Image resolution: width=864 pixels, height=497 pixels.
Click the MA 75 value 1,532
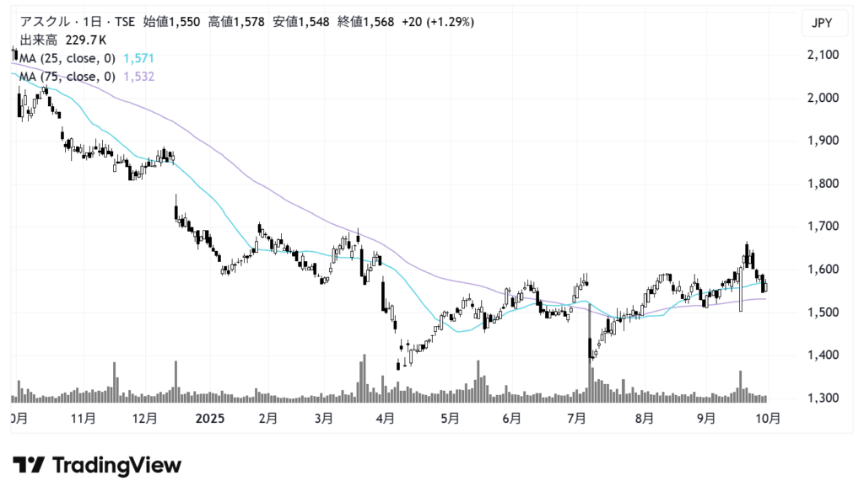(138, 77)
